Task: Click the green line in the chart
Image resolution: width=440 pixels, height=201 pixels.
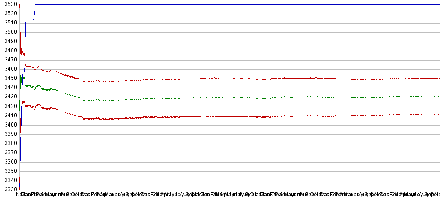Action: point(232,98)
